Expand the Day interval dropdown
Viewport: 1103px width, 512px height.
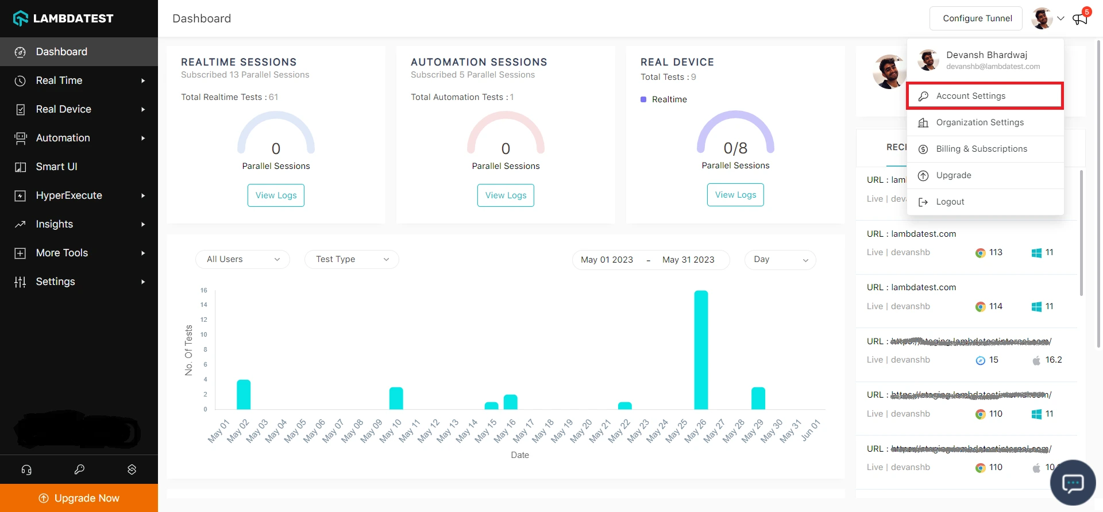tap(780, 259)
